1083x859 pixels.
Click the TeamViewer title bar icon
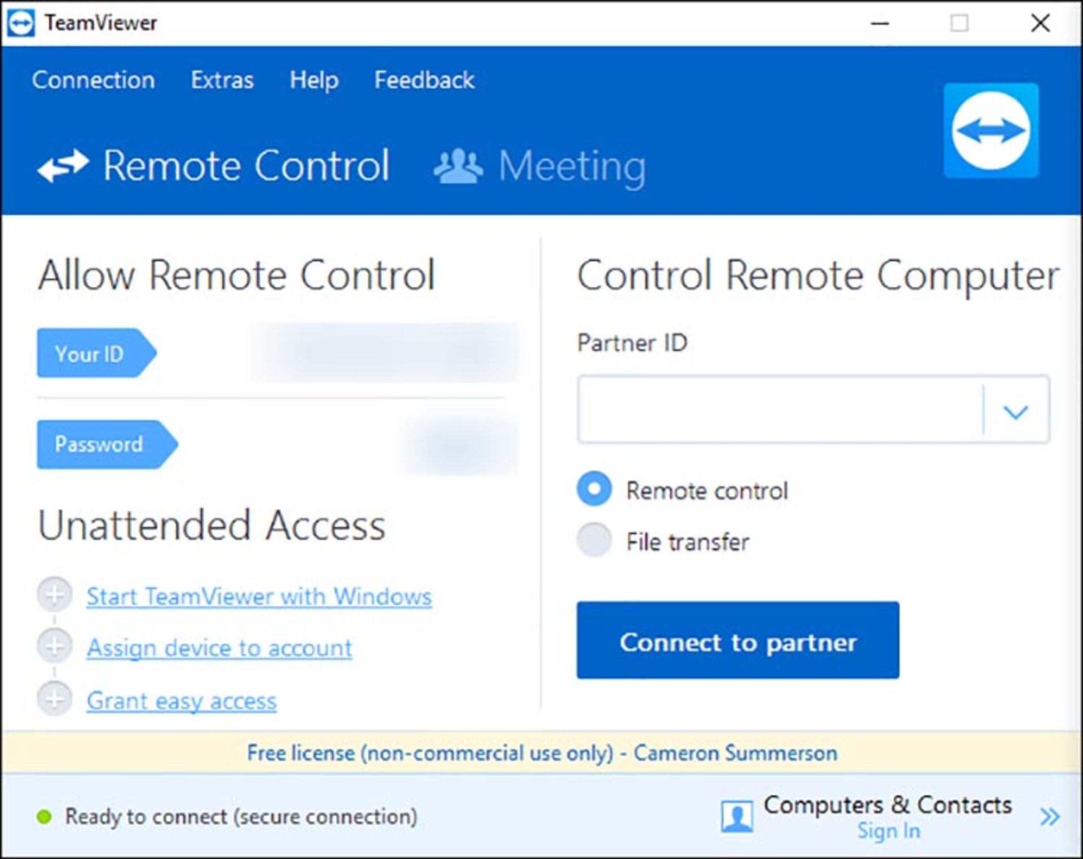click(x=21, y=23)
